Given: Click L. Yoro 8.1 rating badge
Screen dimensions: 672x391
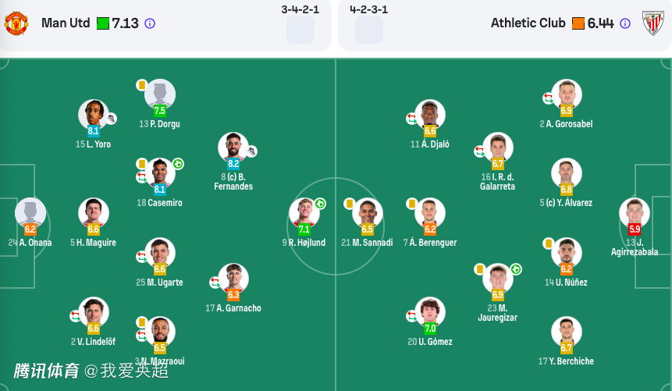Looking at the screenshot, I should (94, 131).
